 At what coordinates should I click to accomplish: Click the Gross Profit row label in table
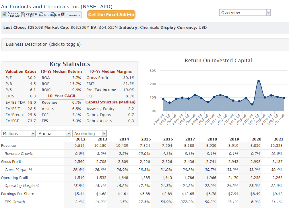point(11,162)
